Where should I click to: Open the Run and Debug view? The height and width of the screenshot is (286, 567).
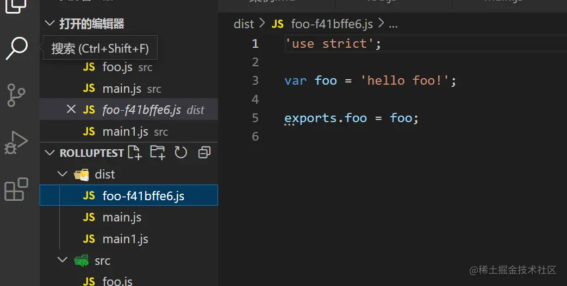tap(16, 143)
